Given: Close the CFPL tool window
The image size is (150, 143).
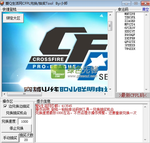Looking at the screenshot, I should [x=145, y=3].
